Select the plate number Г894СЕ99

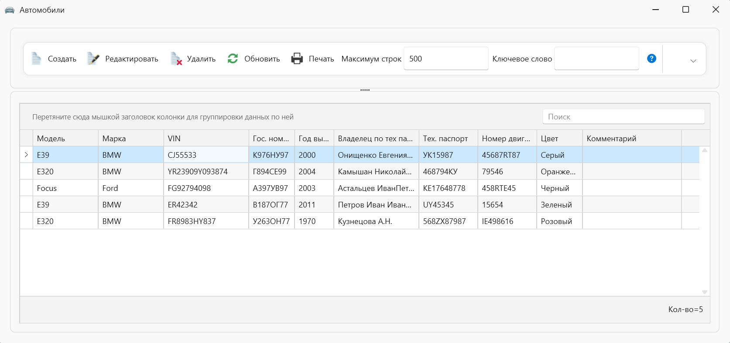click(272, 171)
